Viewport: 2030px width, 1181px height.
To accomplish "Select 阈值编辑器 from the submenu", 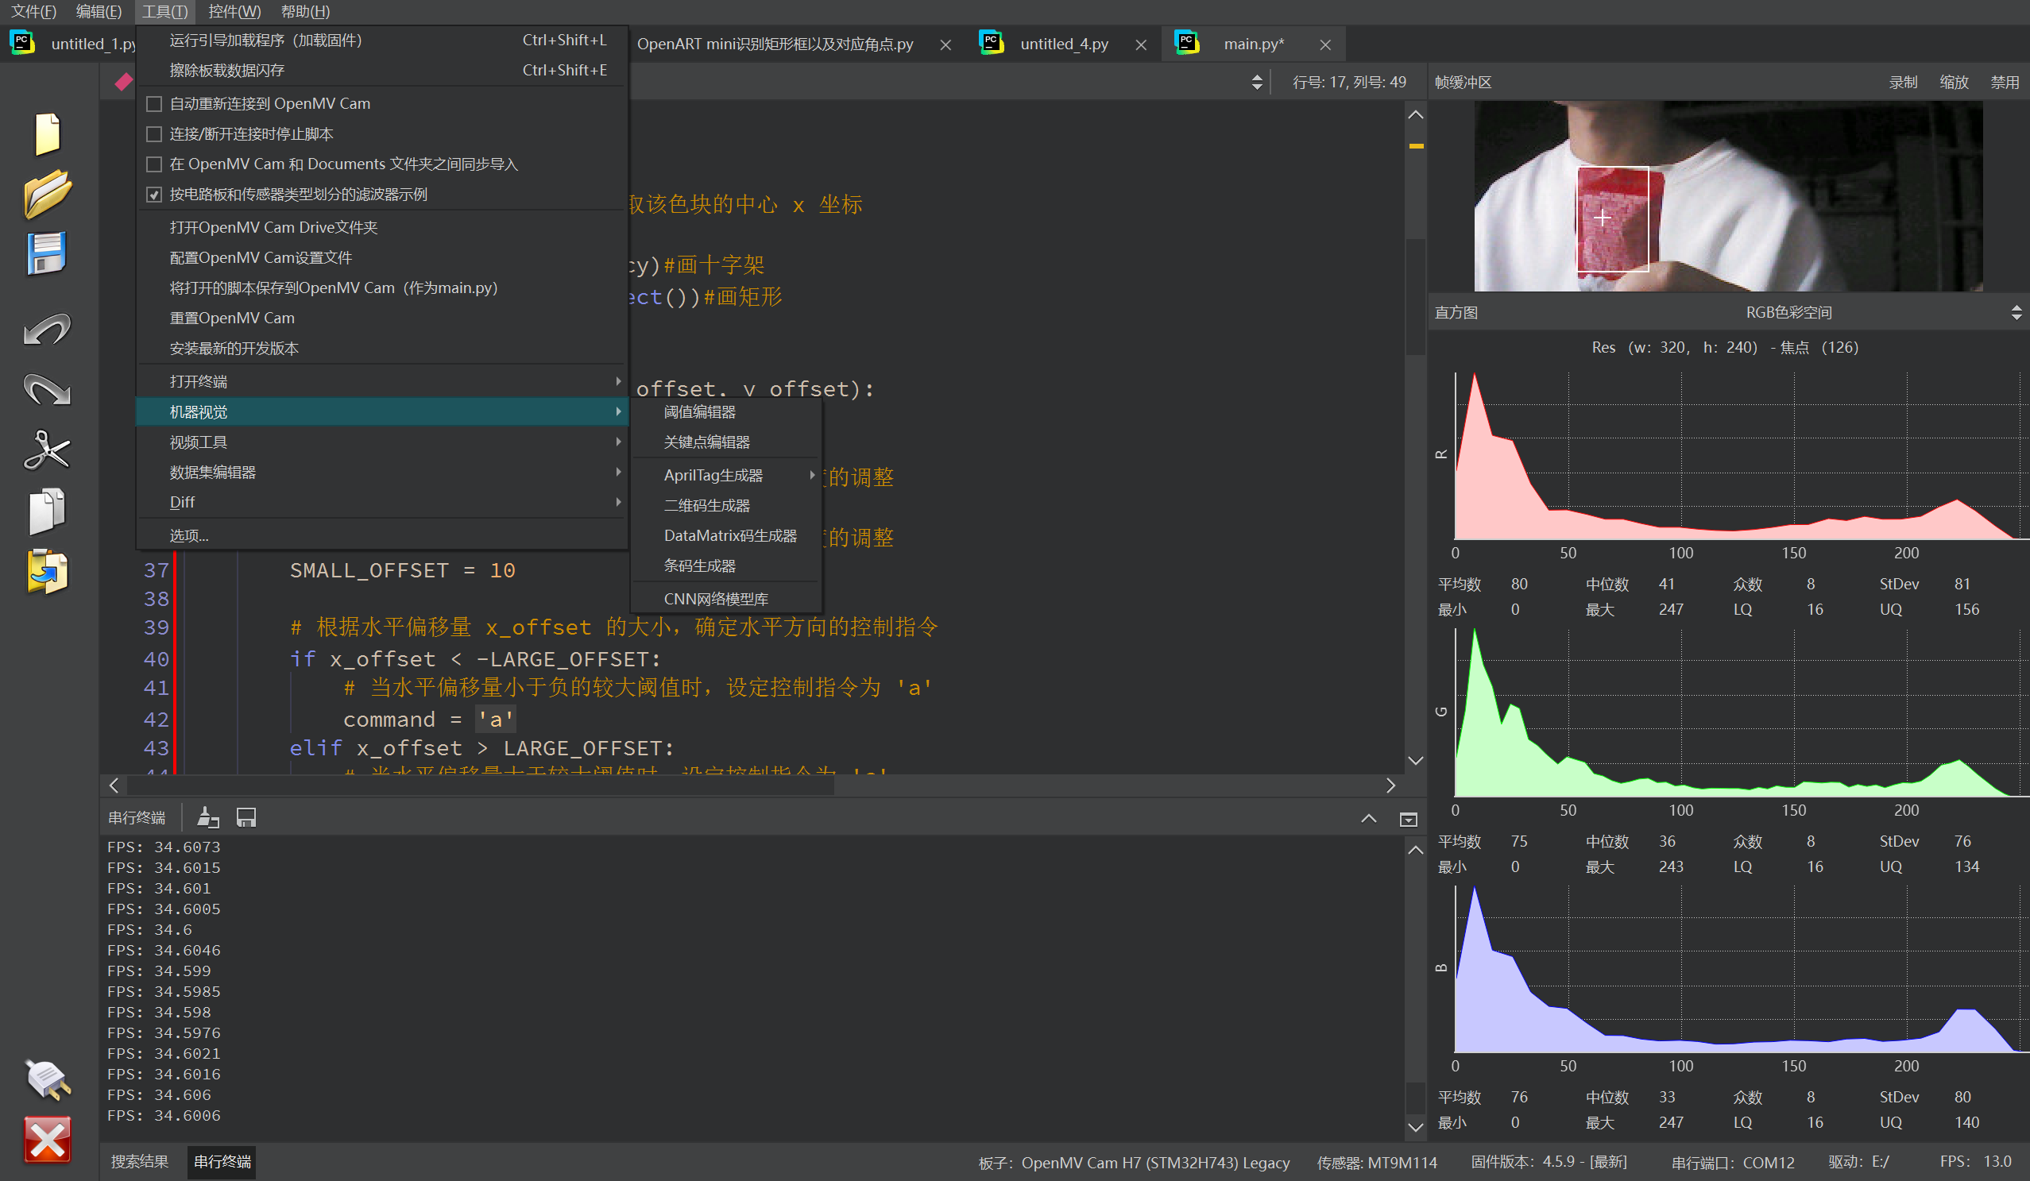I will 699,411.
